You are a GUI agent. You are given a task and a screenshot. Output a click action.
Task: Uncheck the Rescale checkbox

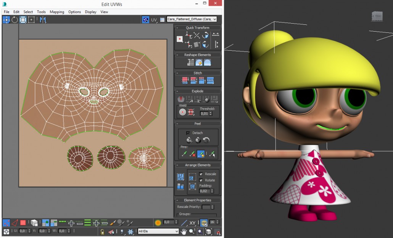(201, 174)
